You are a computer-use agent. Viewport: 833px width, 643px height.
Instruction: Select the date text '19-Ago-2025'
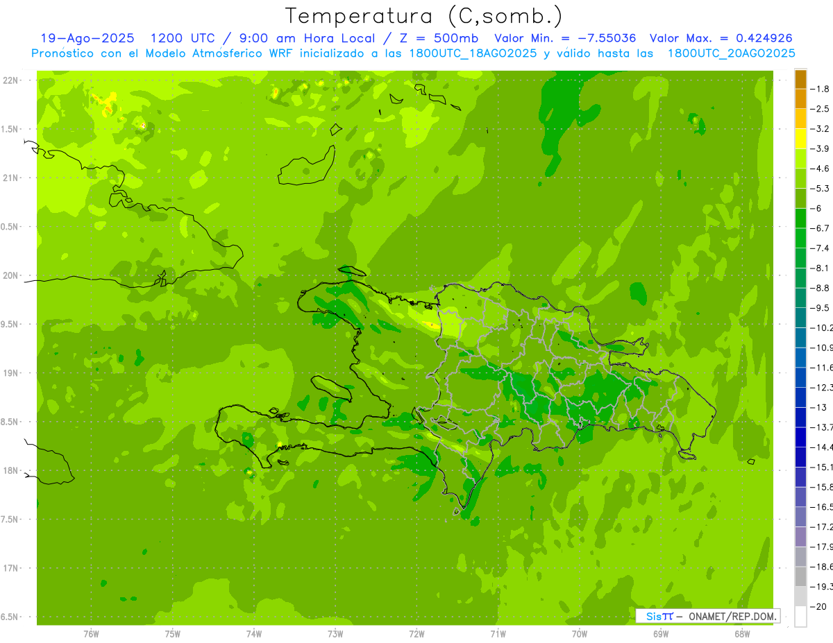coord(87,39)
